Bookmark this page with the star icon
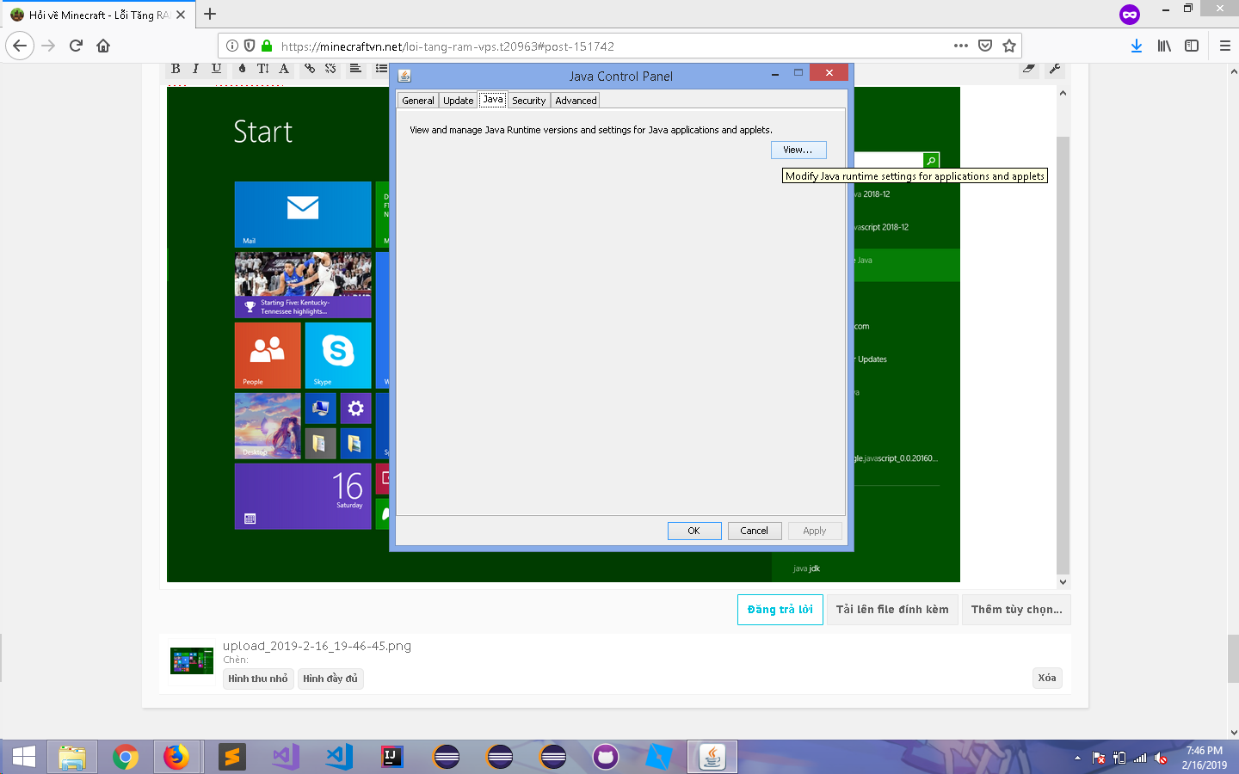 [1009, 46]
